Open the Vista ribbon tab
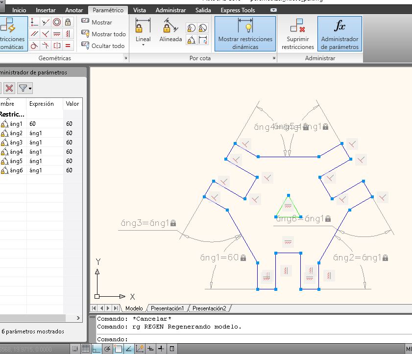The width and height of the screenshot is (412, 354). point(139,10)
